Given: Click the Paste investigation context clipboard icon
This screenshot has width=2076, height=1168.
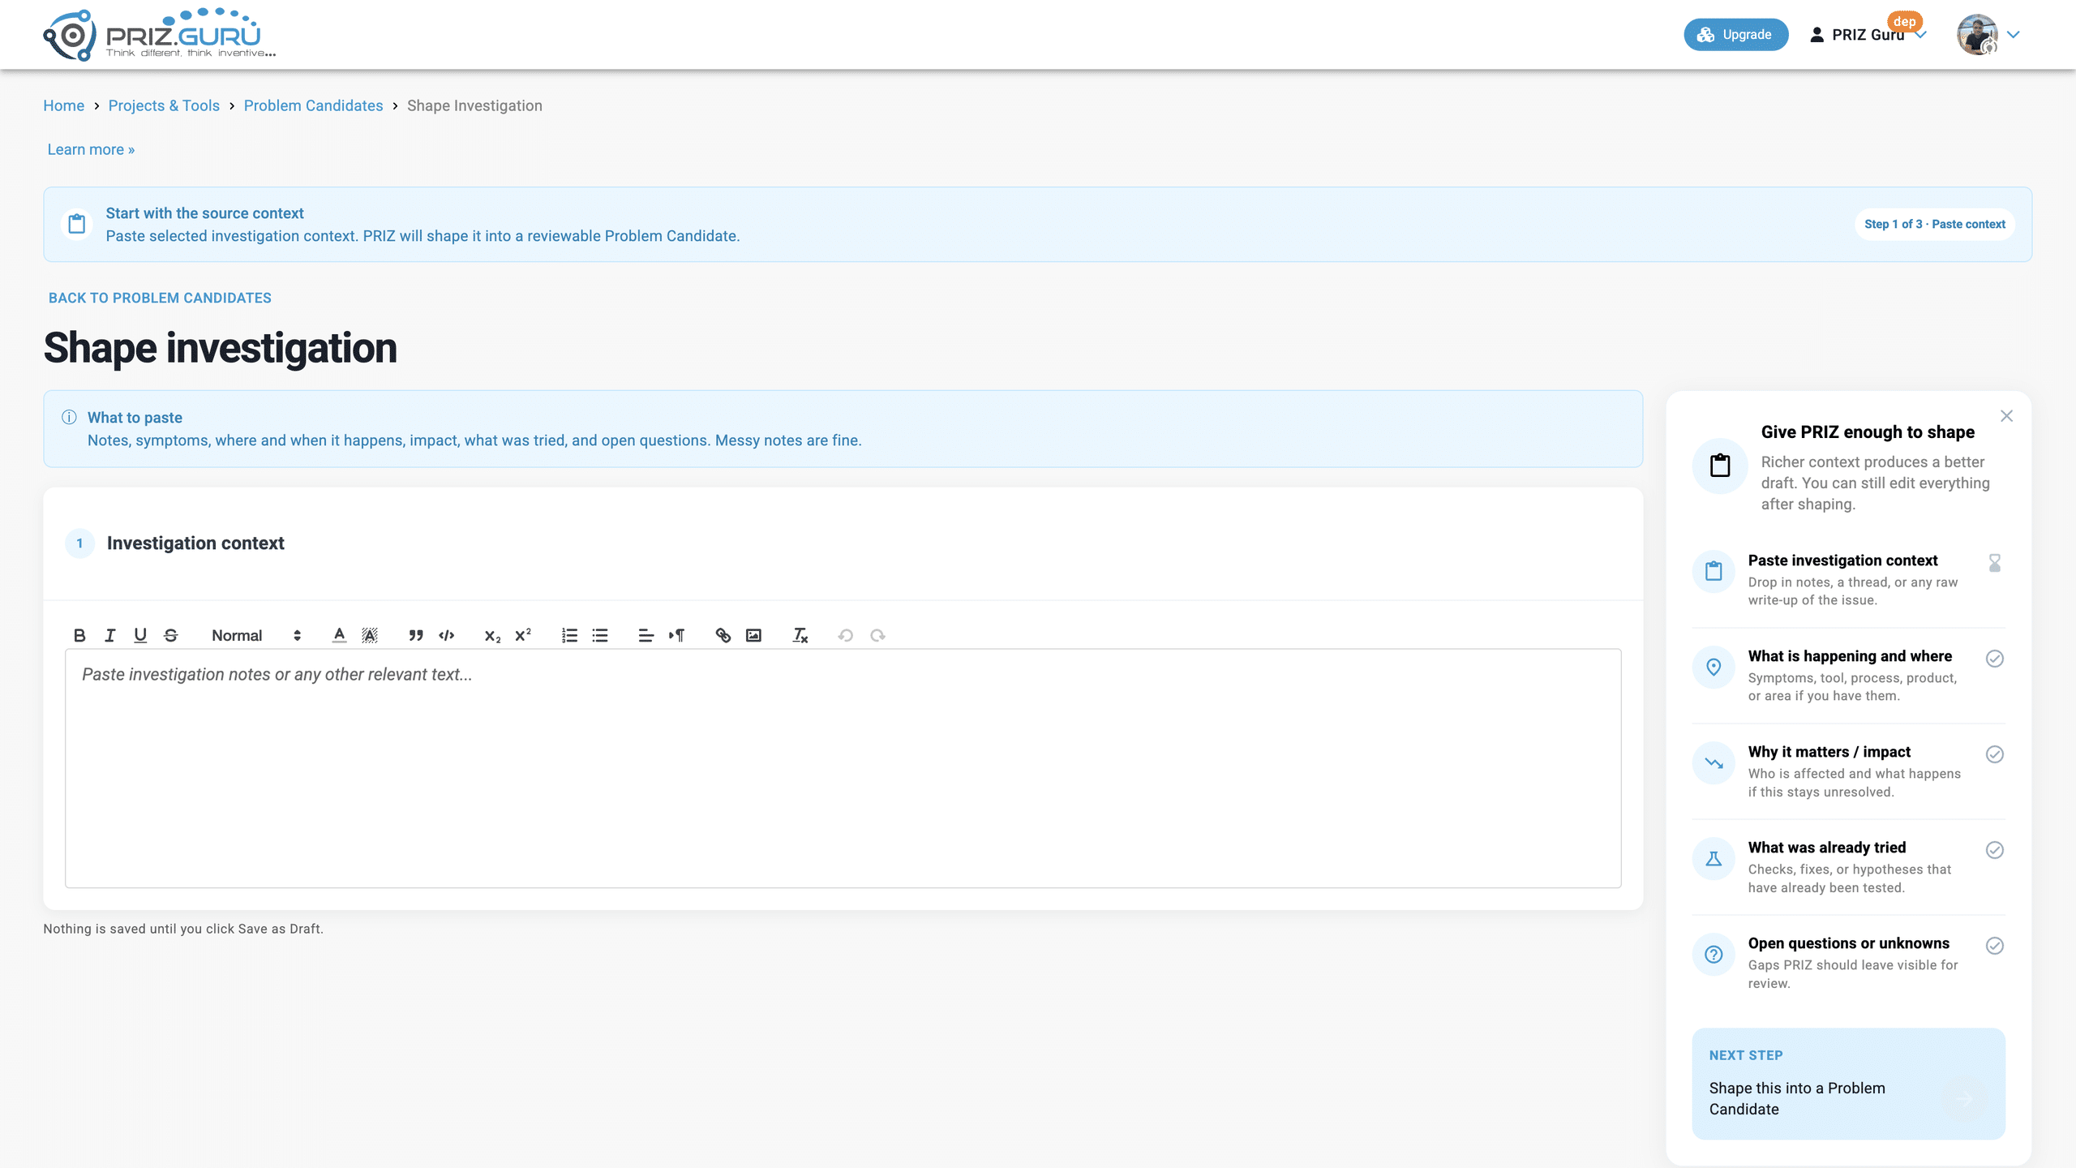Looking at the screenshot, I should point(1714,571).
